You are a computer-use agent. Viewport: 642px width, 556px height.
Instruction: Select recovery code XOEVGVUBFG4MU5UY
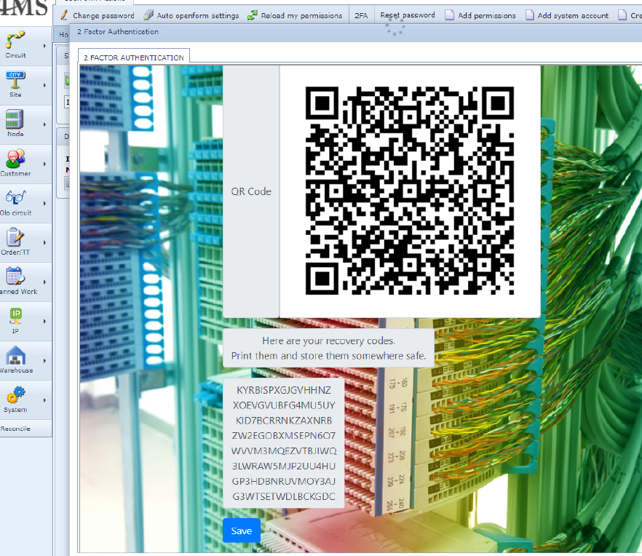tap(284, 405)
